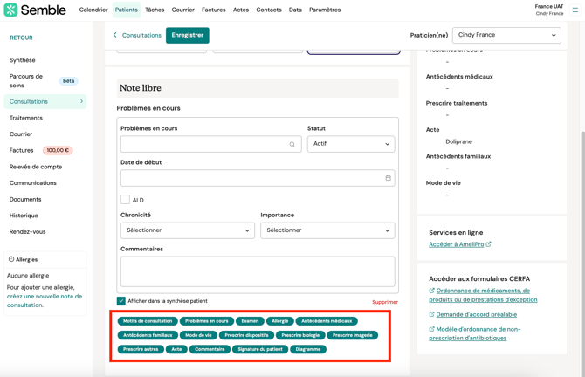Click the Allergies info icon in sidebar
Viewport: 585px width, 377px height.
(x=11, y=259)
